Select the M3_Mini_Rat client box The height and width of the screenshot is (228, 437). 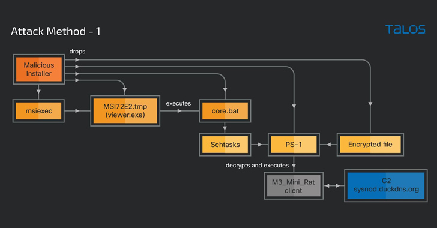294,186
